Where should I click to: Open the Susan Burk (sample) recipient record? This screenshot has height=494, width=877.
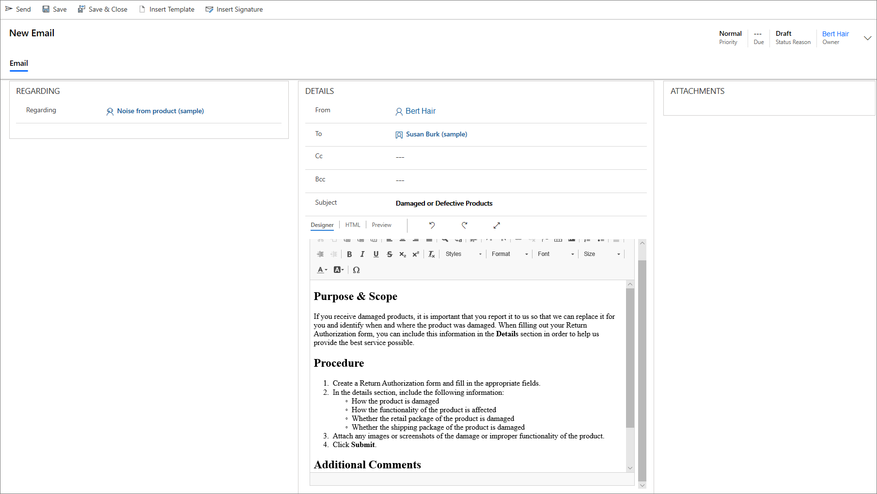437,134
